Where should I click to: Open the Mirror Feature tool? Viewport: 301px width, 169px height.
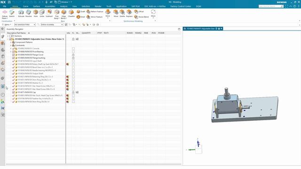(95, 17)
